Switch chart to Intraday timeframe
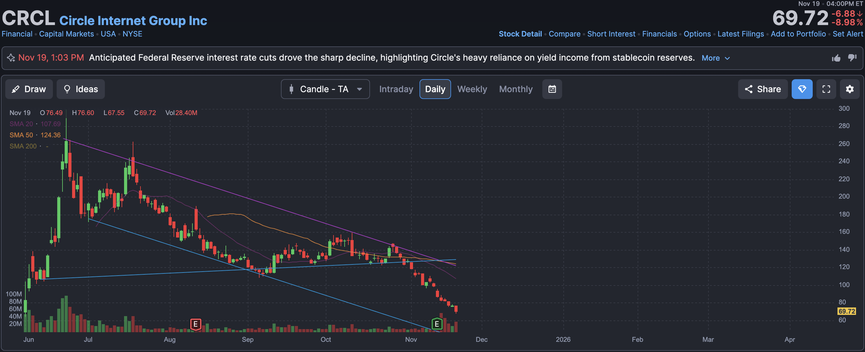 (x=396, y=89)
